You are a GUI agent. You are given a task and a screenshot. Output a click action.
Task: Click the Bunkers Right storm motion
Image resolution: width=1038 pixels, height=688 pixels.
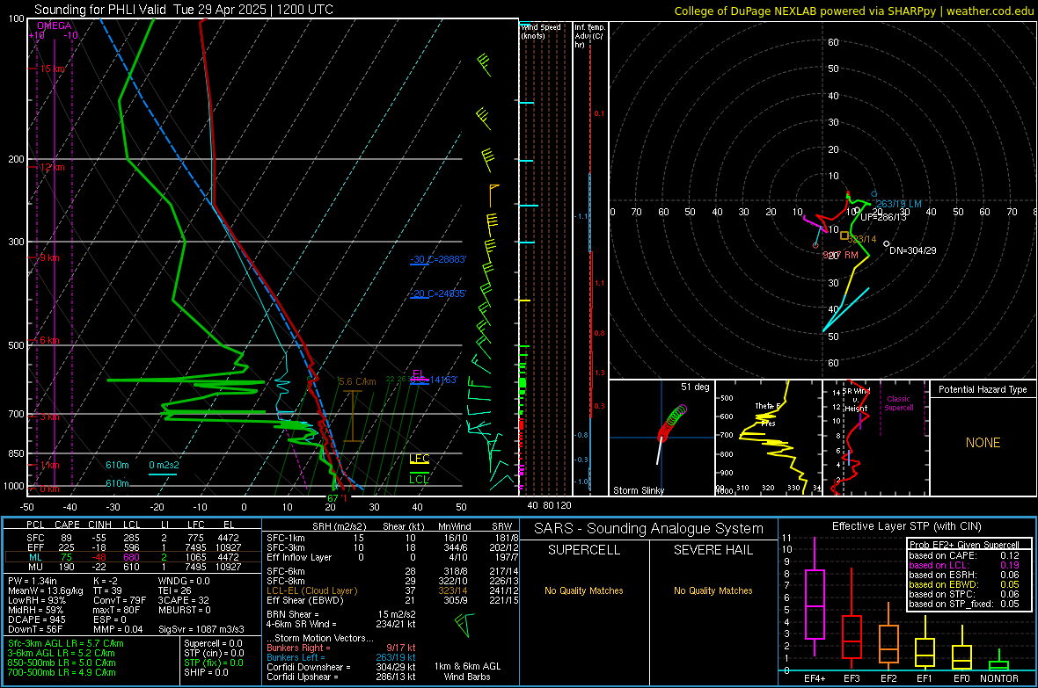pyautogui.click(x=341, y=648)
